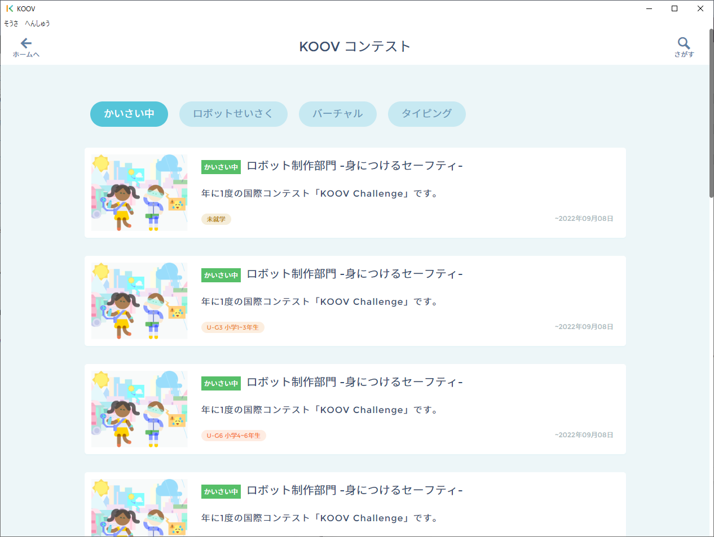This screenshot has height=537, width=714.
Task: Click the KOOV Challenge description in the bottom card
Action: (320, 518)
